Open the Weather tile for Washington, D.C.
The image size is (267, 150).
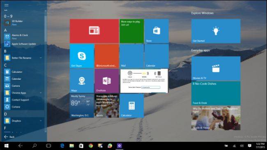point(82,106)
